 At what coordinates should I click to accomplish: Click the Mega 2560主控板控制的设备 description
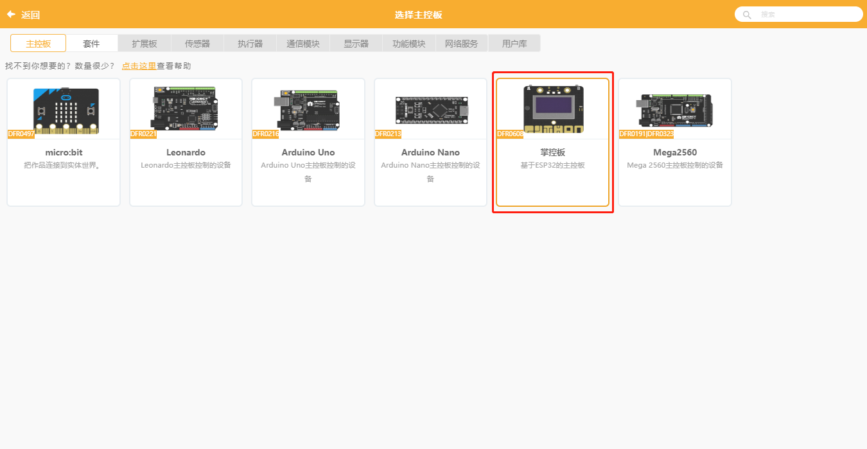675,165
